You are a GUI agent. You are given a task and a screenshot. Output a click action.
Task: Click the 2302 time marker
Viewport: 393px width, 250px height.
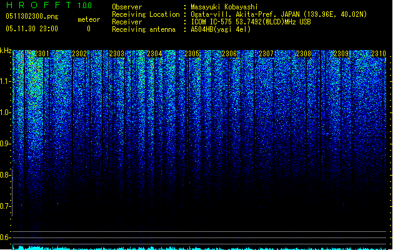pyautogui.click(x=79, y=54)
